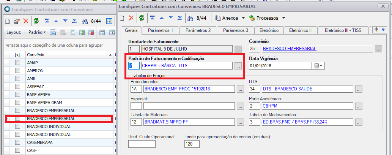Tick the CASF row checkbox

[17, 150]
